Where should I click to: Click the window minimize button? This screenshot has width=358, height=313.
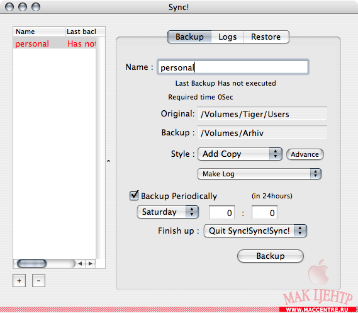23,7
